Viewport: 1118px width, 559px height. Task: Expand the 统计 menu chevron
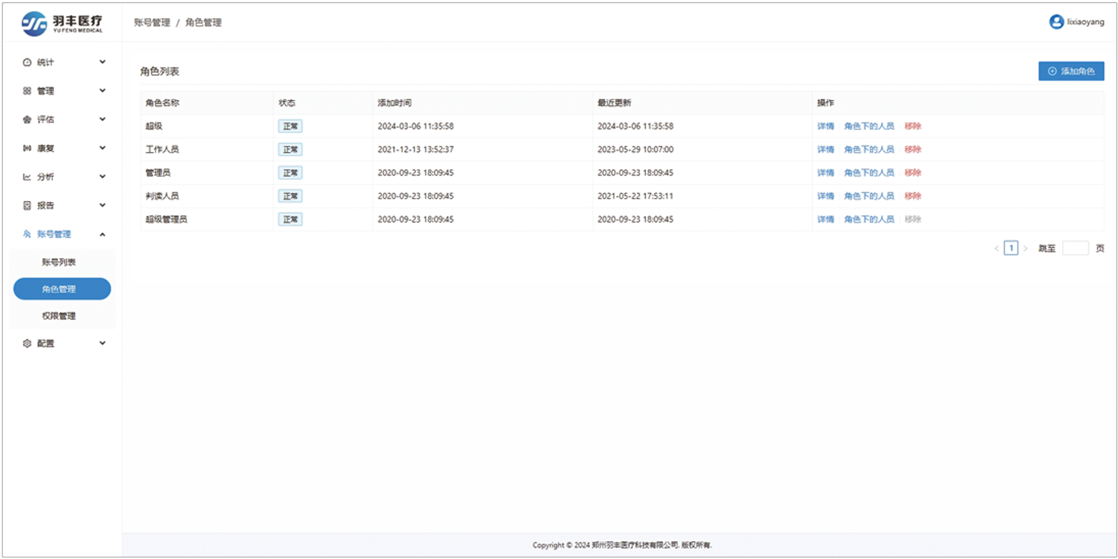coord(102,62)
